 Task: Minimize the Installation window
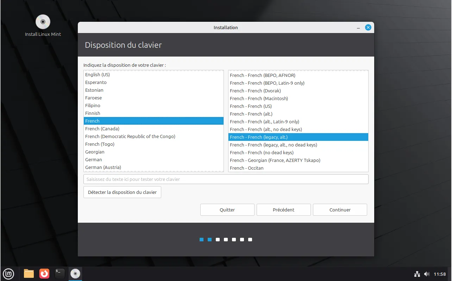[358, 28]
